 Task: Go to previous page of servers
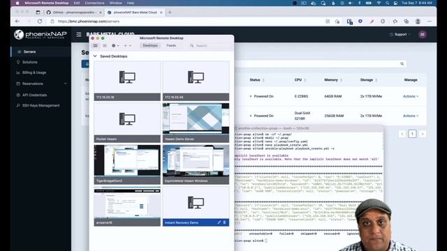pyautogui.click(x=402, y=134)
